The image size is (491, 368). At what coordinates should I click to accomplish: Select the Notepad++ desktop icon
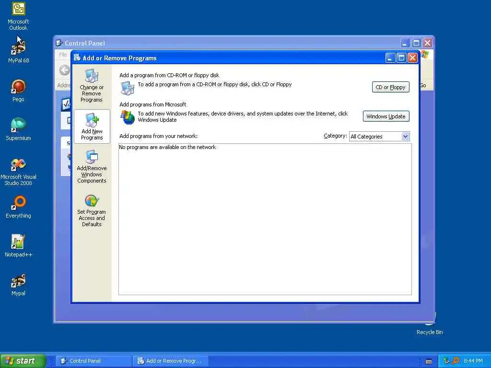coord(18,246)
